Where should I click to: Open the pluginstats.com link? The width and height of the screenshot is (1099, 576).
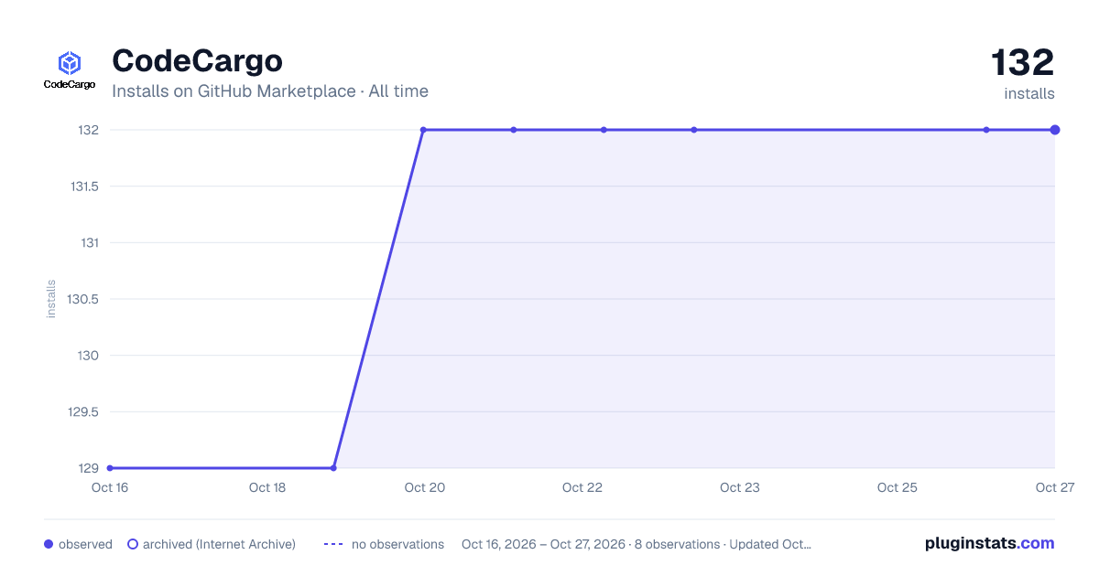(x=989, y=543)
